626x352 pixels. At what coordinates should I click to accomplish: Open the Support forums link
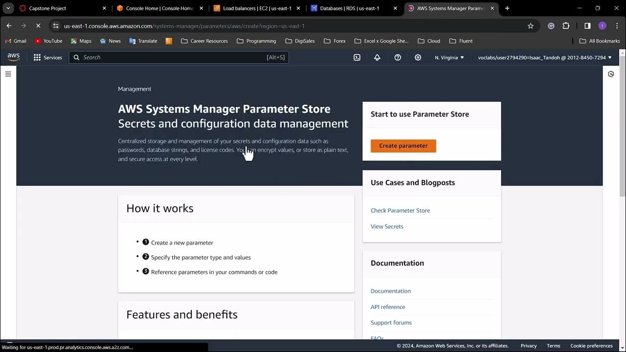point(391,323)
